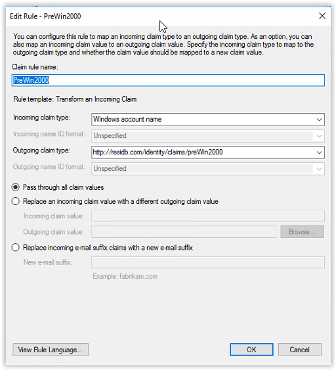The height and width of the screenshot is (370, 336).
Task: Click the Incoming claim value field
Action: pyautogui.click(x=208, y=216)
